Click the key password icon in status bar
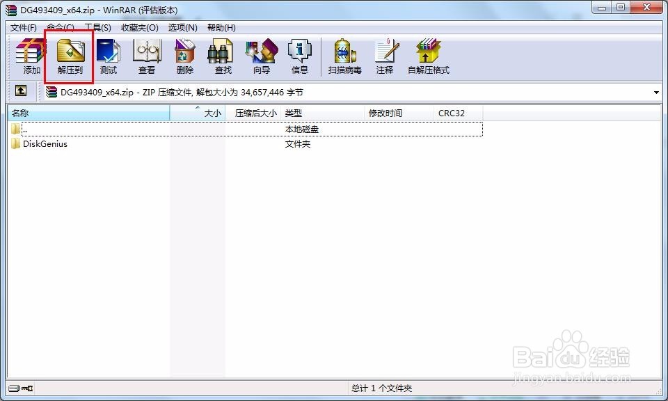The width and height of the screenshot is (668, 401). [27, 388]
